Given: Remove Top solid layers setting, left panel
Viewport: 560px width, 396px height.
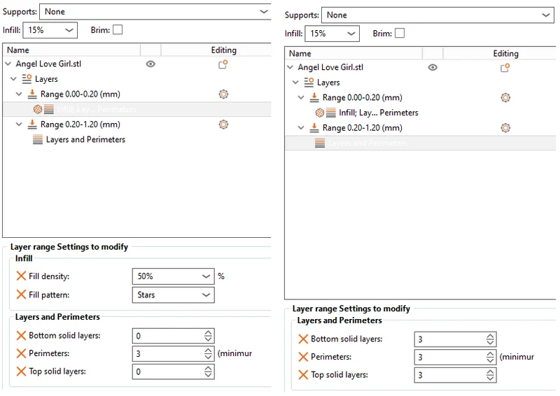Looking at the screenshot, I should point(21,372).
